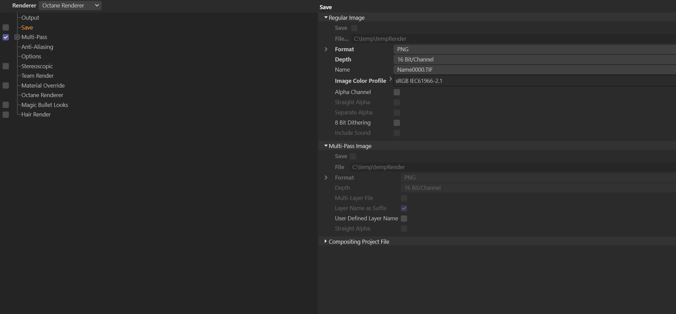Enable the Magic Bullet Looks checkbox
Image resolution: width=676 pixels, height=314 pixels.
6,105
